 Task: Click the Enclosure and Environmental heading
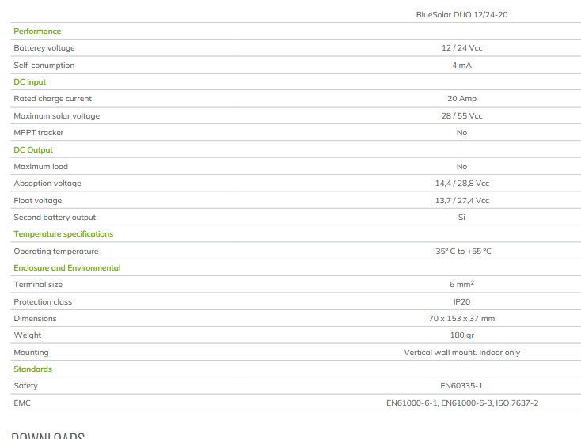click(67, 268)
